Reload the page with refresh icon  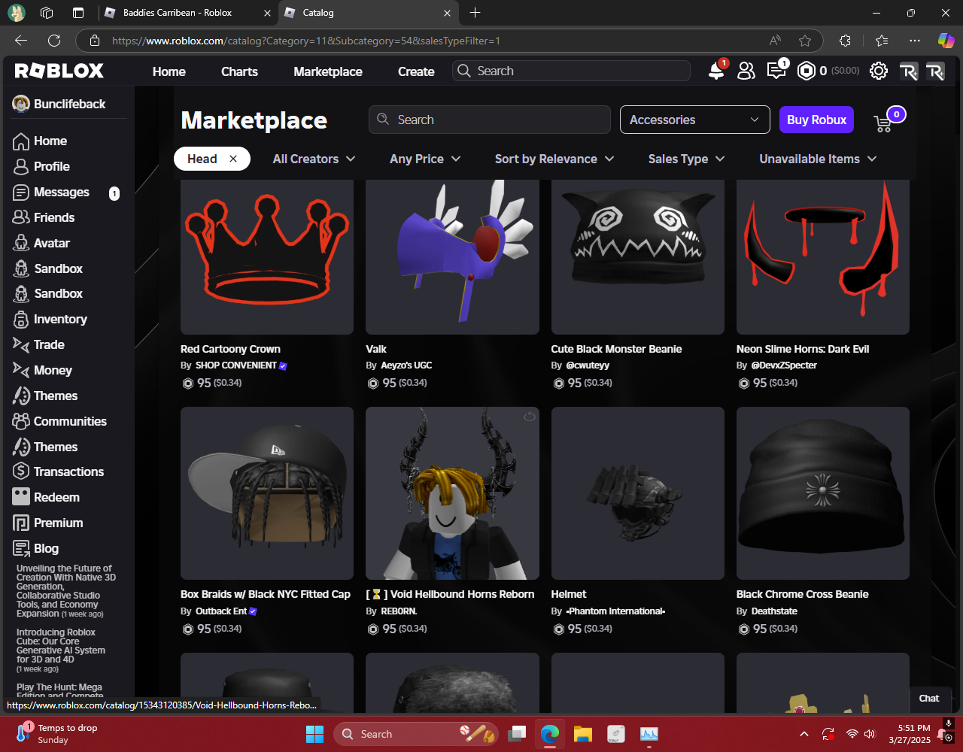[x=54, y=41]
